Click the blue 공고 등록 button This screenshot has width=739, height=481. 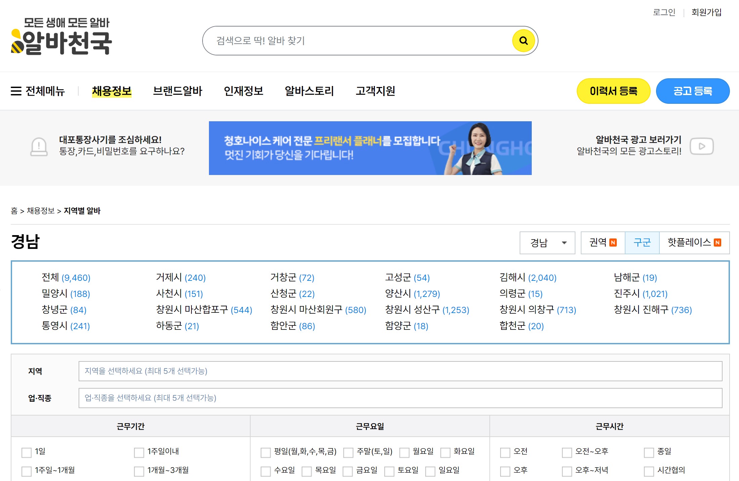coord(692,91)
